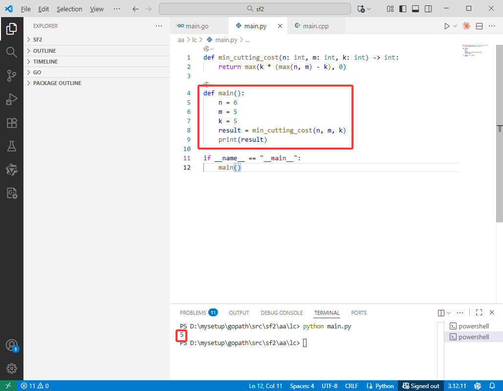Click the orange starburst icon in editor toolbar
Image resolution: width=503 pixels, height=391 pixels.
pos(466,26)
